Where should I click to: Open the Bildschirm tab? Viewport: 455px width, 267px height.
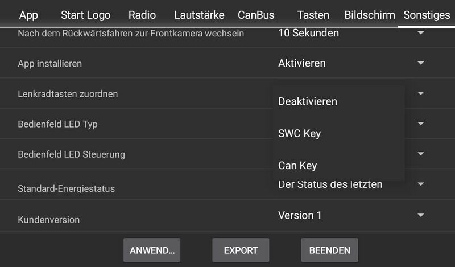[370, 15]
